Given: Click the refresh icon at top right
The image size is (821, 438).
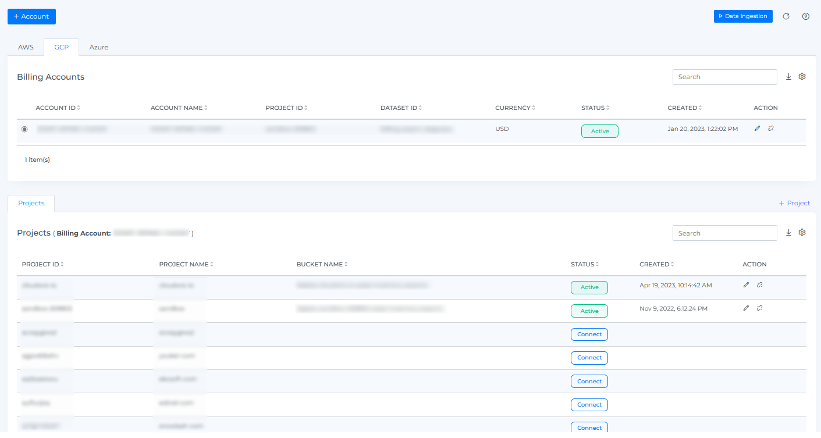Looking at the screenshot, I should [786, 16].
